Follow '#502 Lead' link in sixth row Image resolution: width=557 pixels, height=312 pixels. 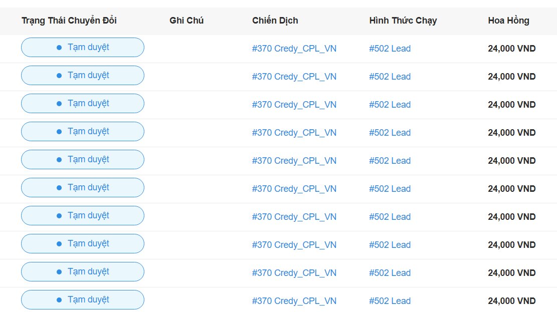[390, 189]
